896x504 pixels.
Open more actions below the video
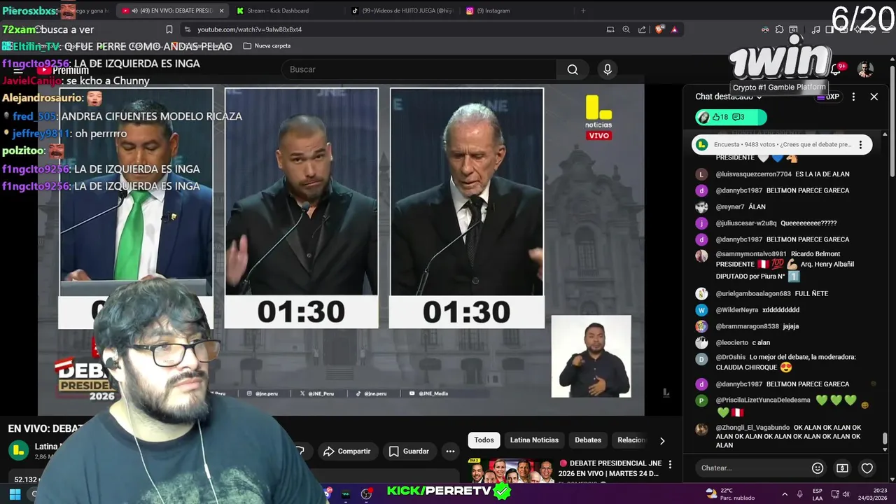click(x=450, y=451)
